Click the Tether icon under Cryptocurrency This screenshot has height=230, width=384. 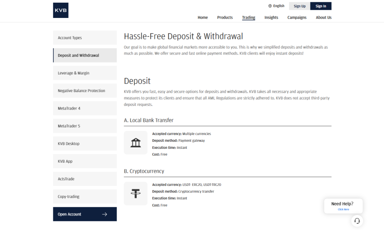[x=135, y=193]
